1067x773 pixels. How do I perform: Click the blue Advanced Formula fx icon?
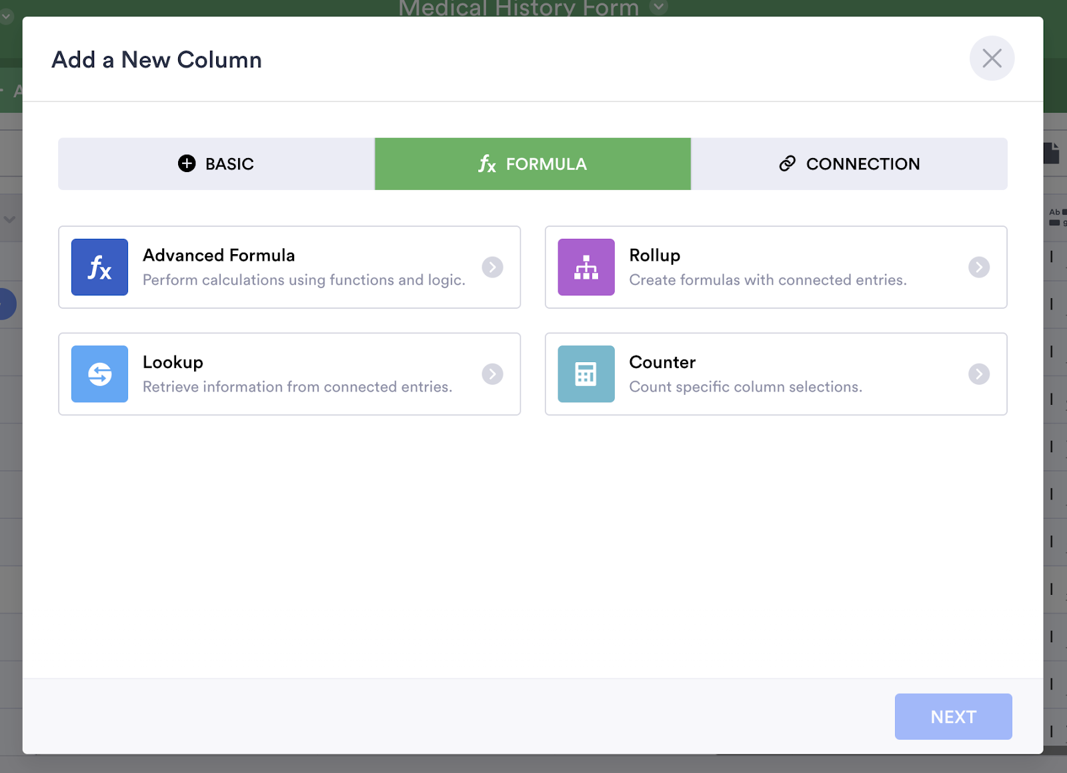(99, 267)
